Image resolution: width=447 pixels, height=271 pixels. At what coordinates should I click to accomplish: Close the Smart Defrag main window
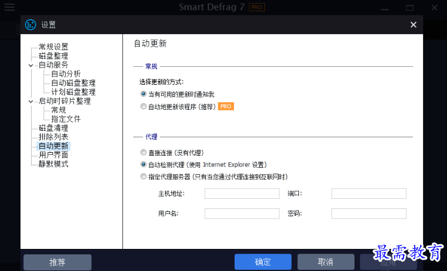click(434, 8)
